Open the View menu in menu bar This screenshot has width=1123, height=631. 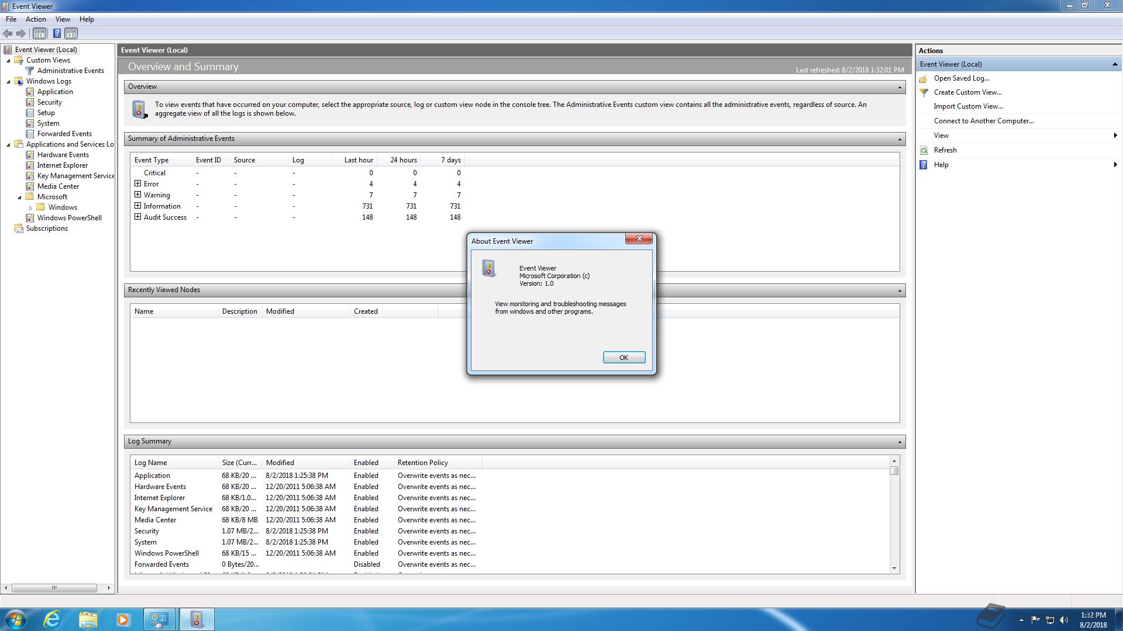click(63, 19)
